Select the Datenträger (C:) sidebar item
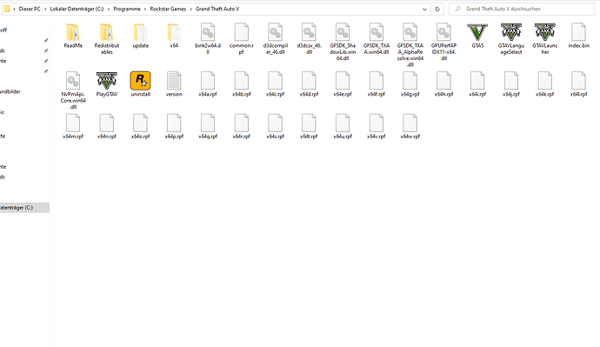 pyautogui.click(x=24, y=207)
